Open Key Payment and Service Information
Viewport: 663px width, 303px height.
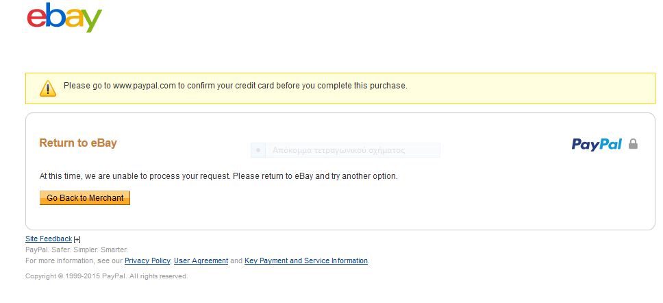[306, 260]
